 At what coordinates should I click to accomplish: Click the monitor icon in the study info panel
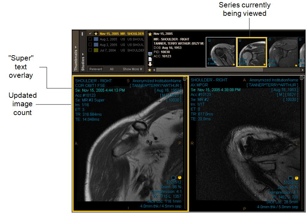click(150, 54)
